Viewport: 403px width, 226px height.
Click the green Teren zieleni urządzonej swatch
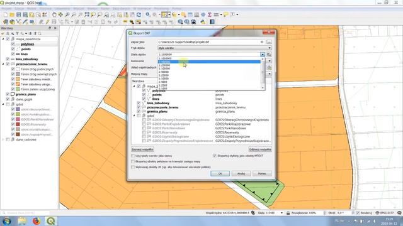tap(18, 89)
